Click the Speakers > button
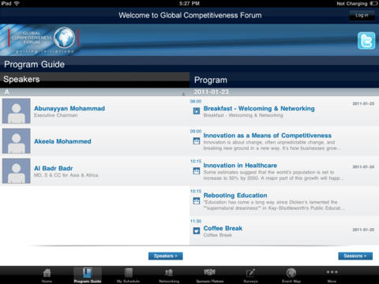Image resolution: width=379 pixels, height=284 pixels. (166, 256)
